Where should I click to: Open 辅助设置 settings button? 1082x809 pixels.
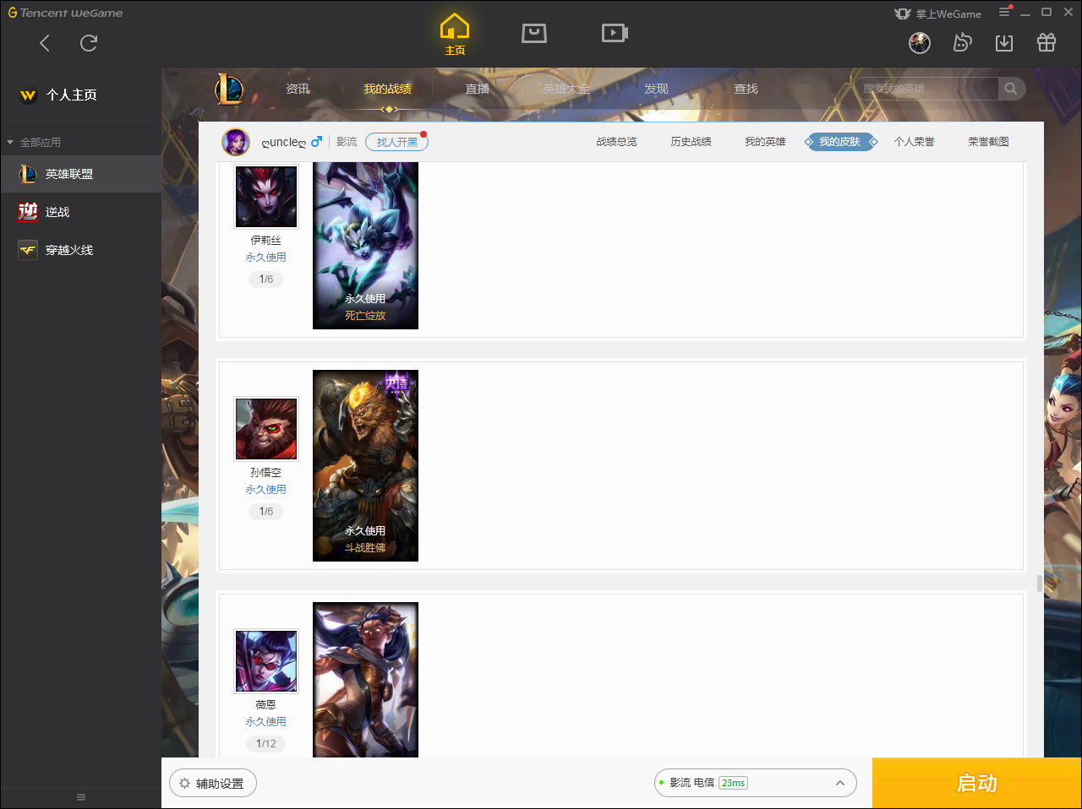click(213, 784)
